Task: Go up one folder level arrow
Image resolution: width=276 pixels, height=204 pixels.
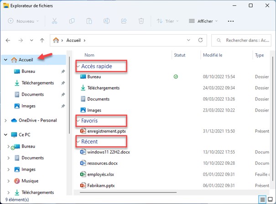Action: [x=42, y=41]
